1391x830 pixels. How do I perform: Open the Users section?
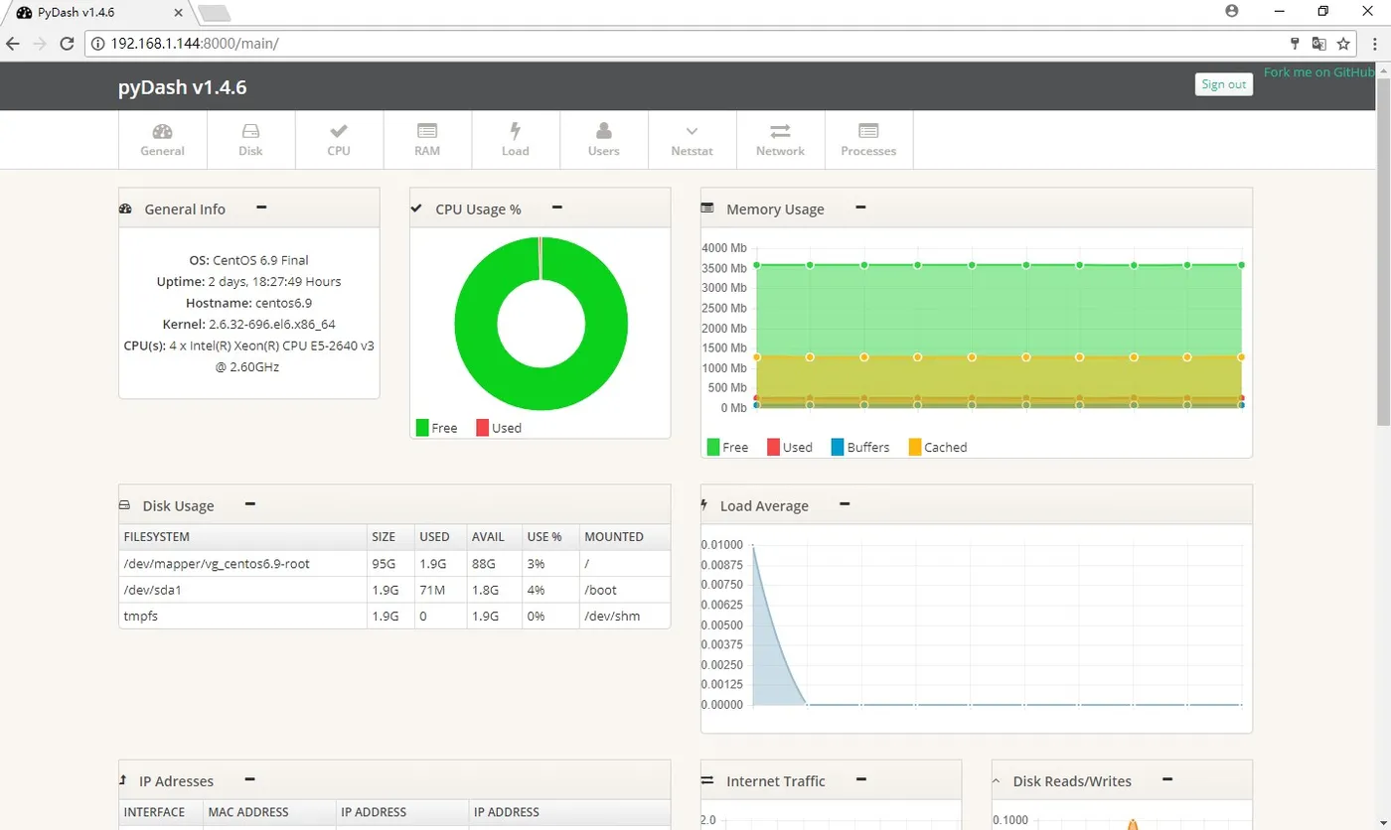pyautogui.click(x=603, y=140)
